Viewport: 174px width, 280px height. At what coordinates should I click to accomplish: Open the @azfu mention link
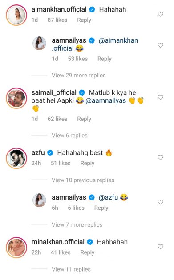(x=109, y=197)
